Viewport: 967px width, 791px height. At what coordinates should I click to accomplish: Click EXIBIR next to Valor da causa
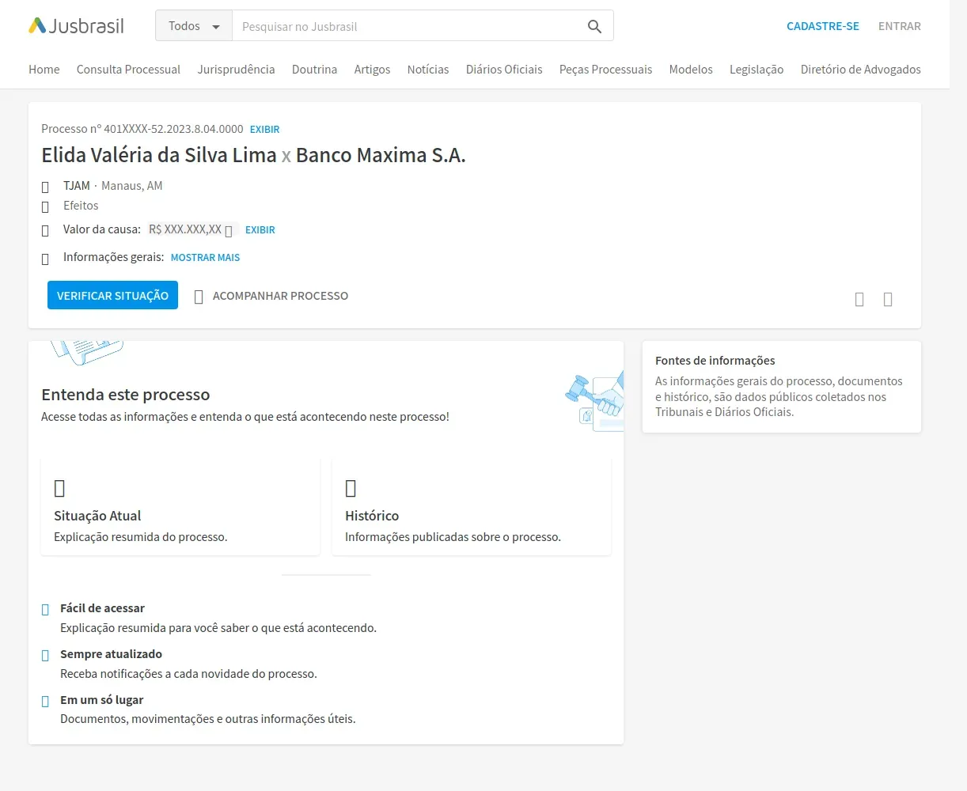point(260,230)
